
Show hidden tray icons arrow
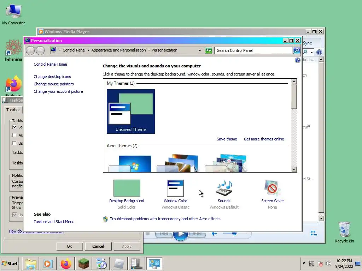[304, 263]
